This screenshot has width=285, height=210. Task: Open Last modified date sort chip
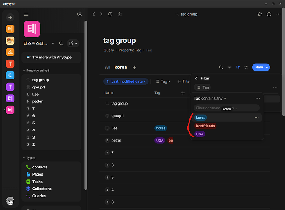[126, 81]
